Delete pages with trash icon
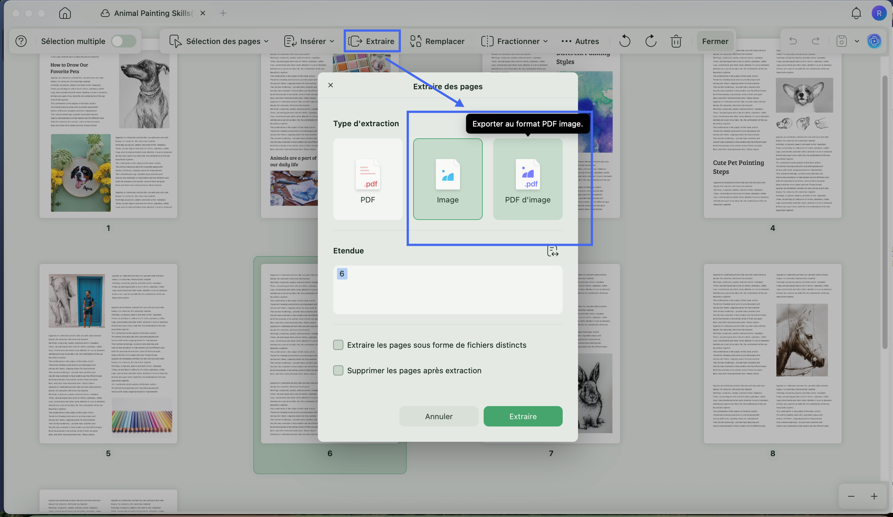Screen dimensions: 893x517 point(676,41)
